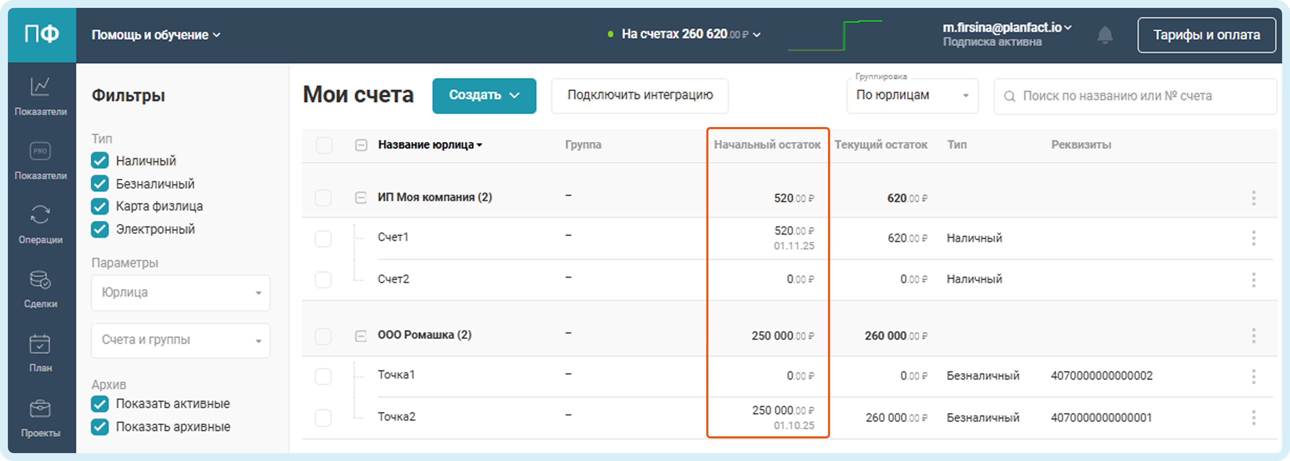Screen dimensions: 1290x461
Task: Click the notifications bell icon
Action: [1105, 35]
